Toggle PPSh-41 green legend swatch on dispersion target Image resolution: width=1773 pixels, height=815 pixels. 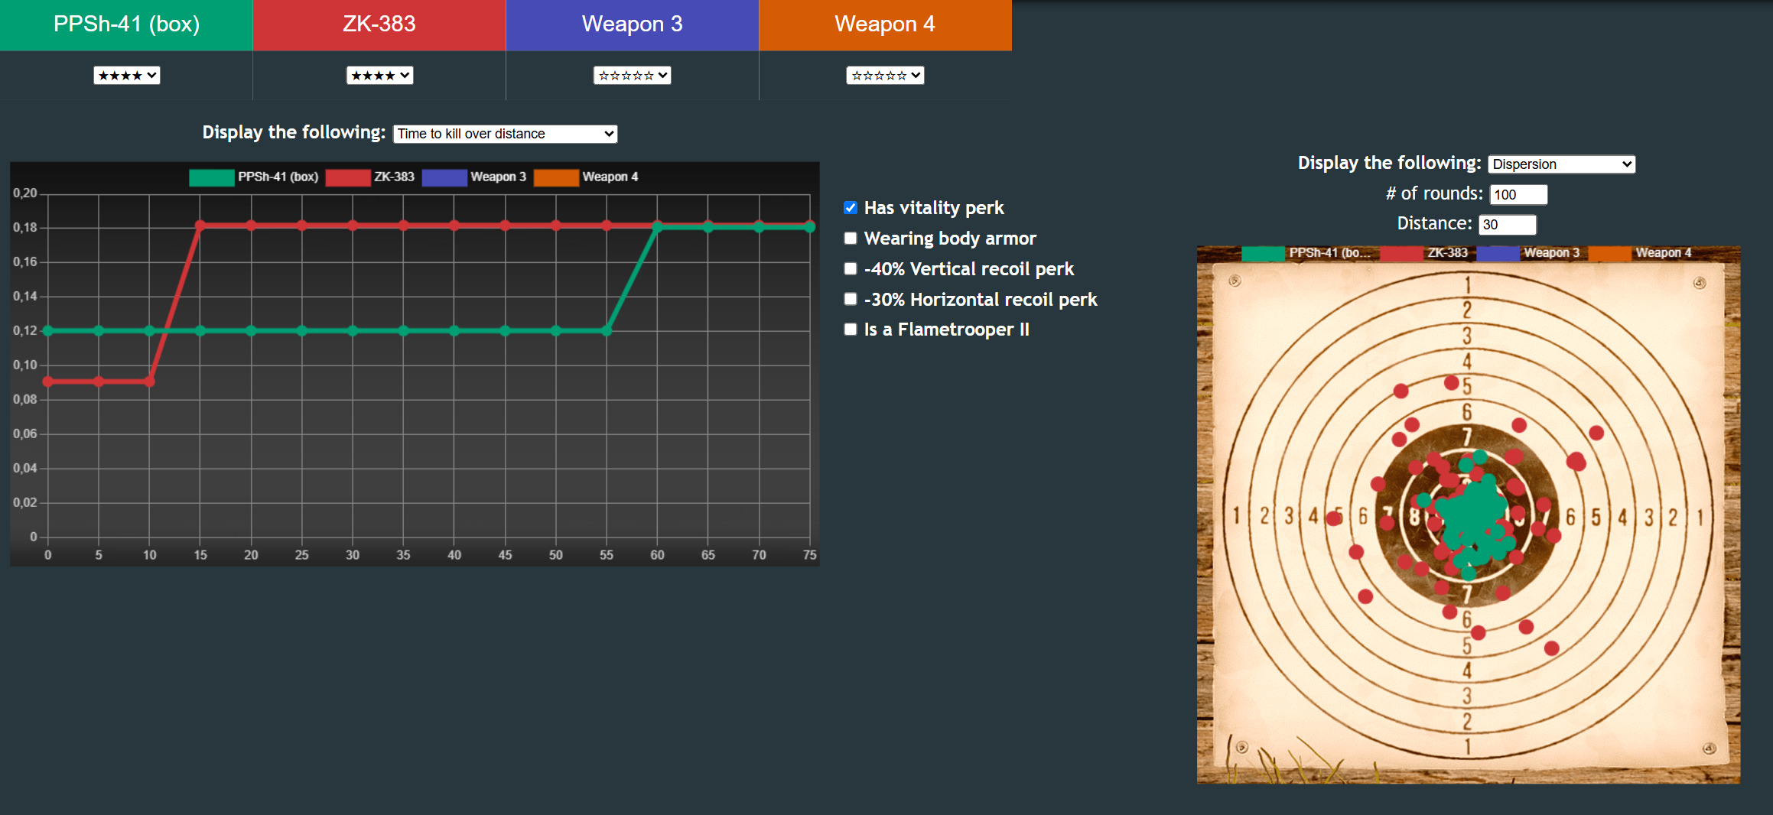click(1263, 253)
